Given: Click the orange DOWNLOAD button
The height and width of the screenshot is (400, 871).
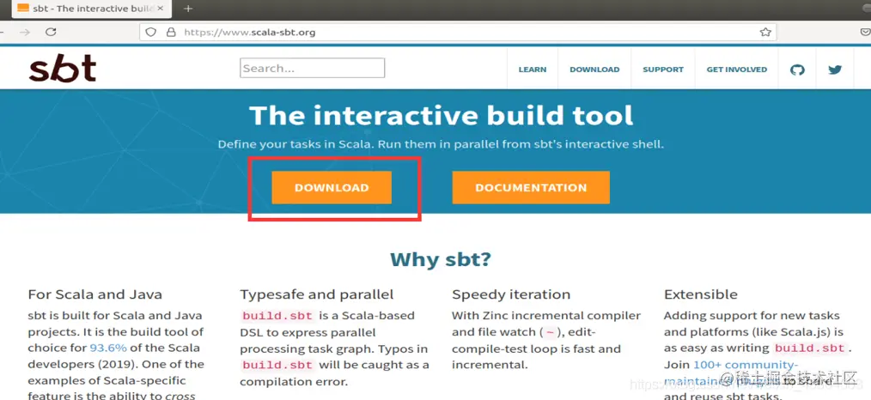Looking at the screenshot, I should coord(332,187).
